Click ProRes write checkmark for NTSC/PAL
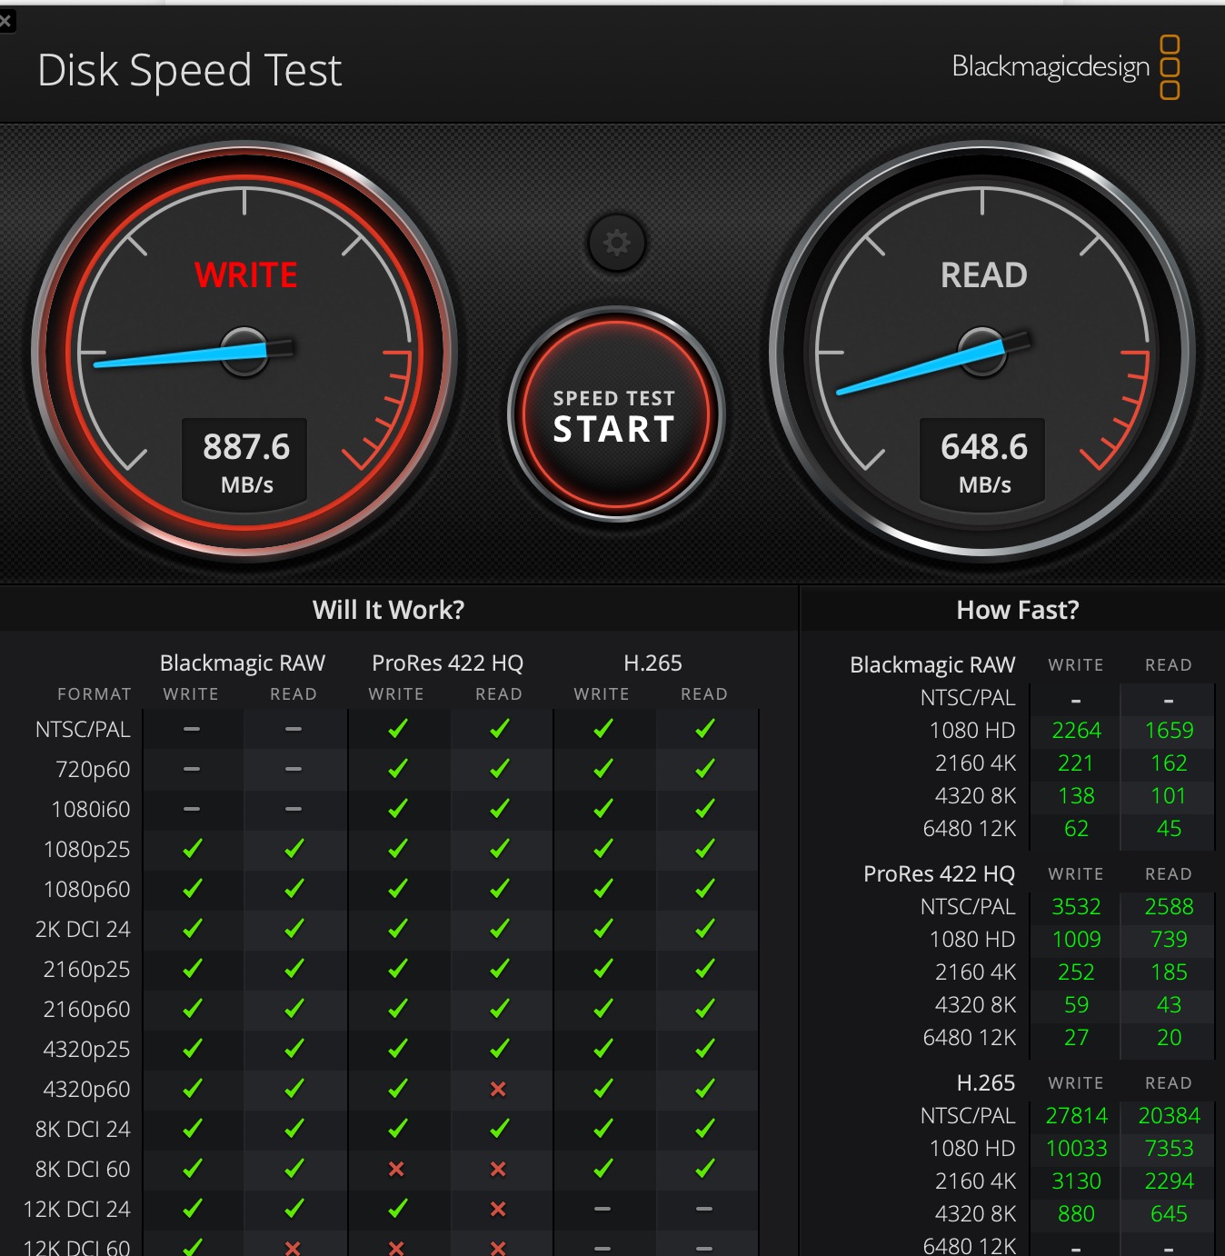 [x=397, y=729]
